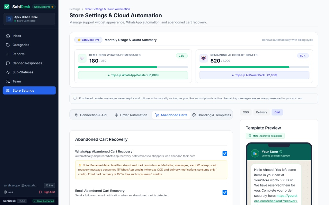Click the Your Store avatar icon
The image size is (329, 205).
[255, 153]
